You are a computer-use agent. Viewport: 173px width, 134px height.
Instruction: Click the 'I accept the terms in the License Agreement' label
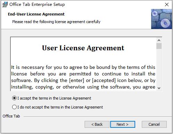click(54, 98)
